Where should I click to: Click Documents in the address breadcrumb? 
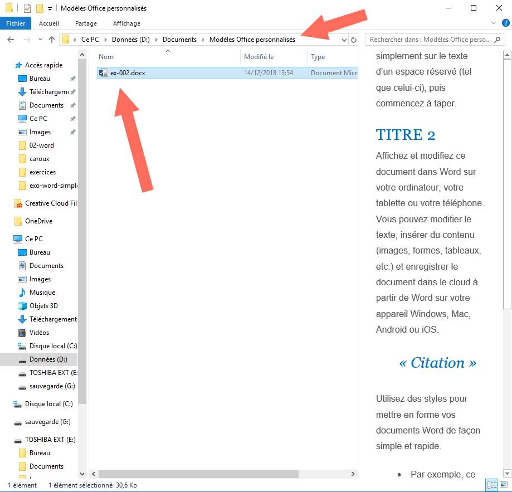(x=179, y=40)
